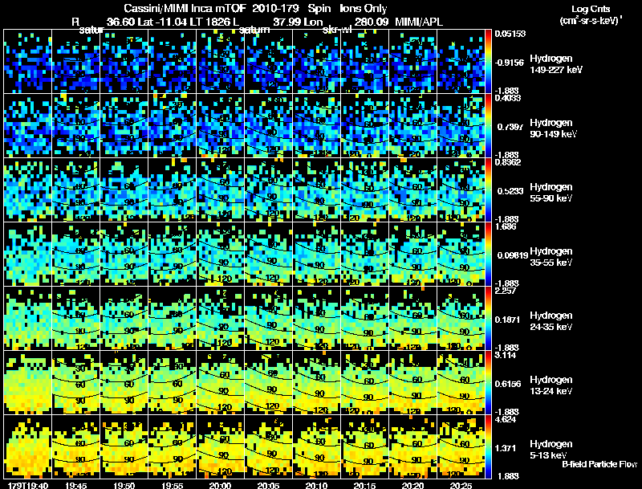Click the '20:15' time axis label
642x489 pixels.
coord(364,486)
